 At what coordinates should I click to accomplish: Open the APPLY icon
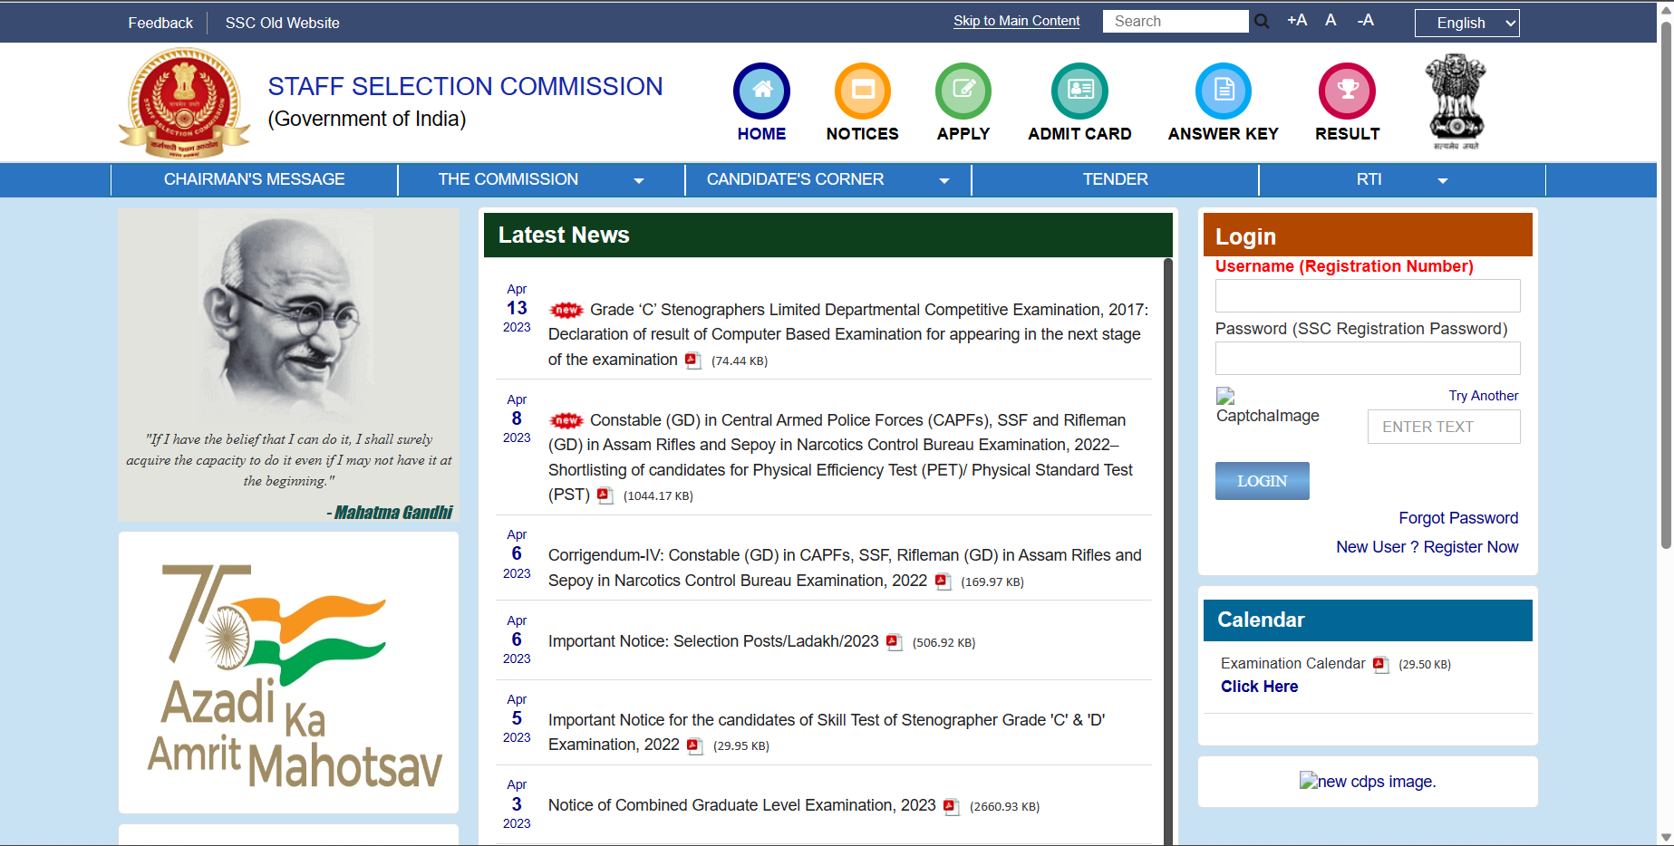pos(963,91)
